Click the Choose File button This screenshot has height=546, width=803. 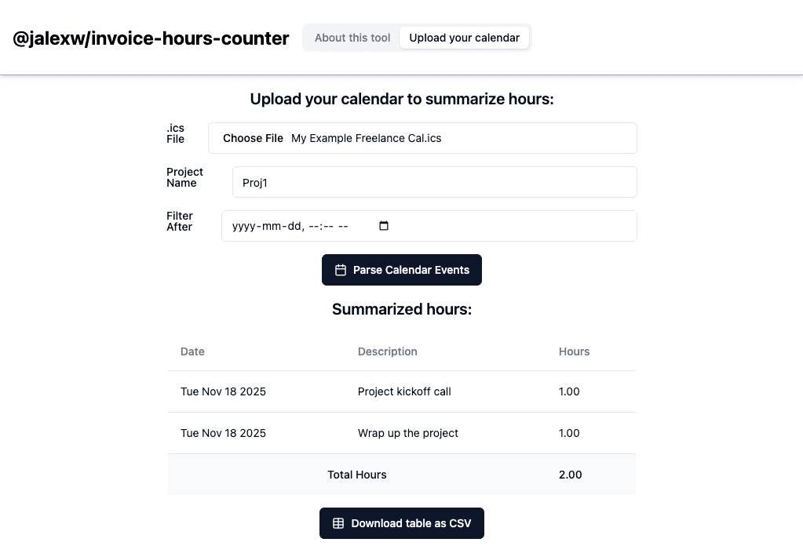click(253, 138)
